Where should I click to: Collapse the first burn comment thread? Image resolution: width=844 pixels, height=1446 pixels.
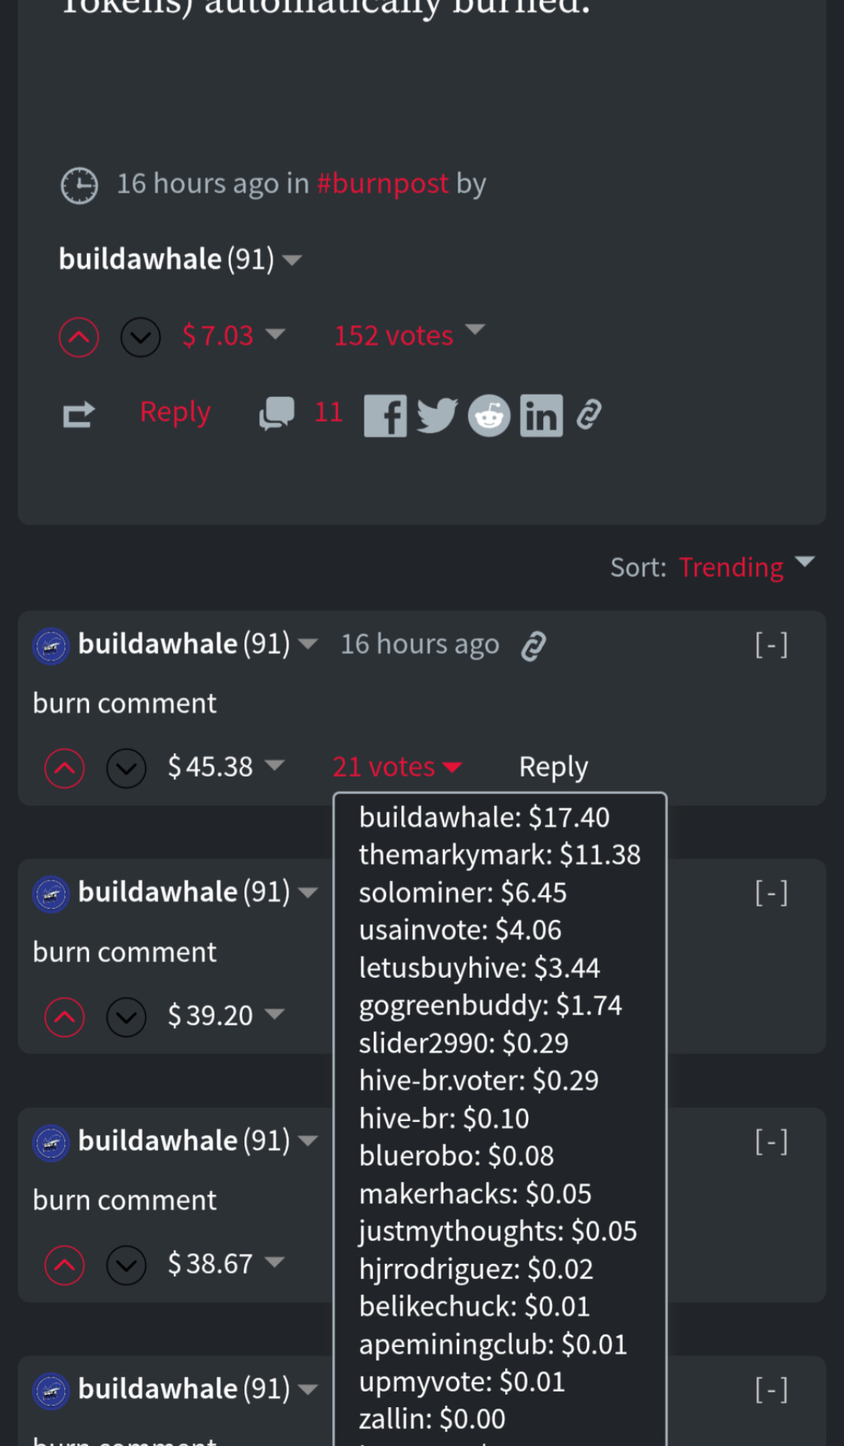771,645
